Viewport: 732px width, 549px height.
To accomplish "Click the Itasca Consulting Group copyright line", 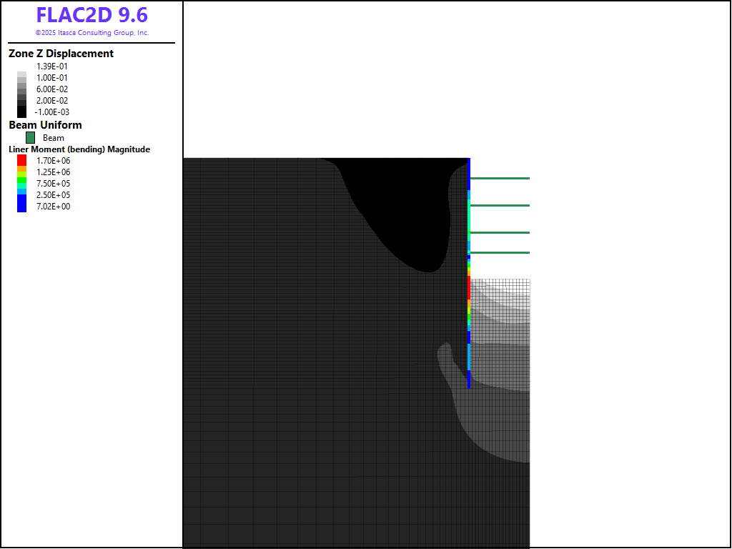I will 91,33.
